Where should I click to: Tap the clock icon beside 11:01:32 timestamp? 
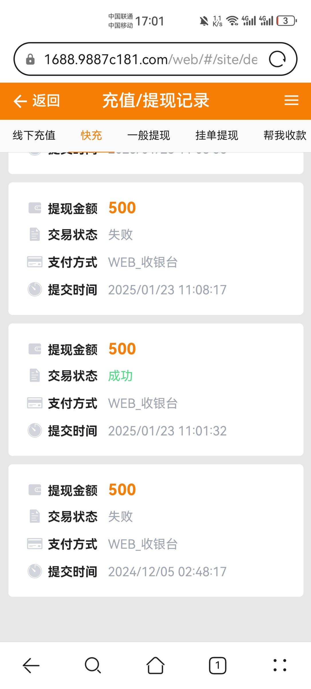click(35, 430)
